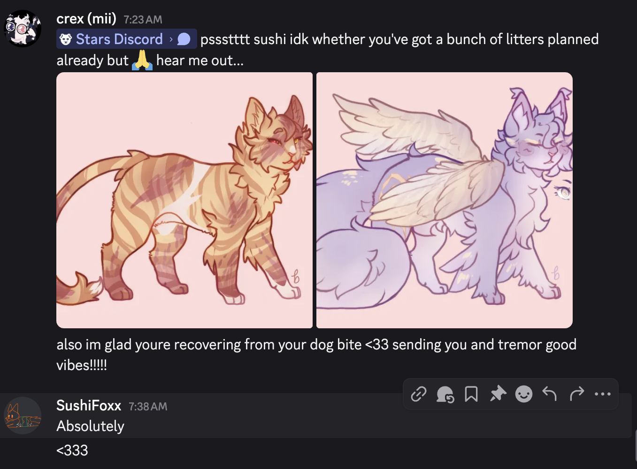Open crex (mii)'s profile avatar
The height and width of the screenshot is (469, 637).
point(23,29)
